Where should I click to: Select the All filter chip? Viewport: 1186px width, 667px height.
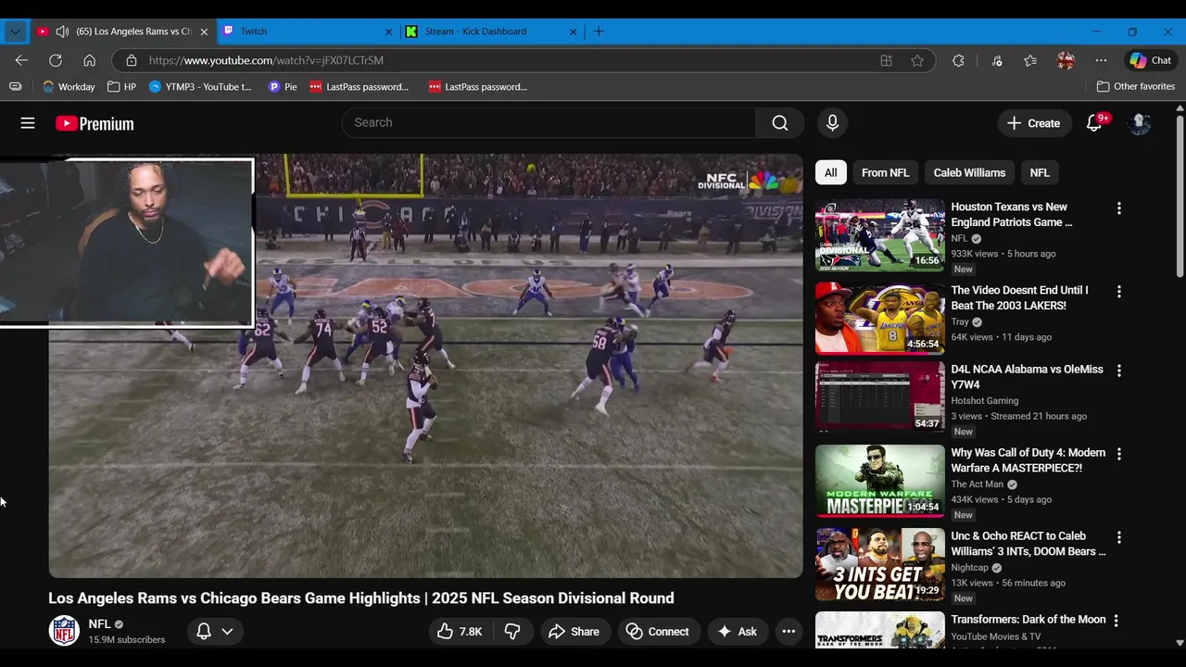click(x=831, y=172)
